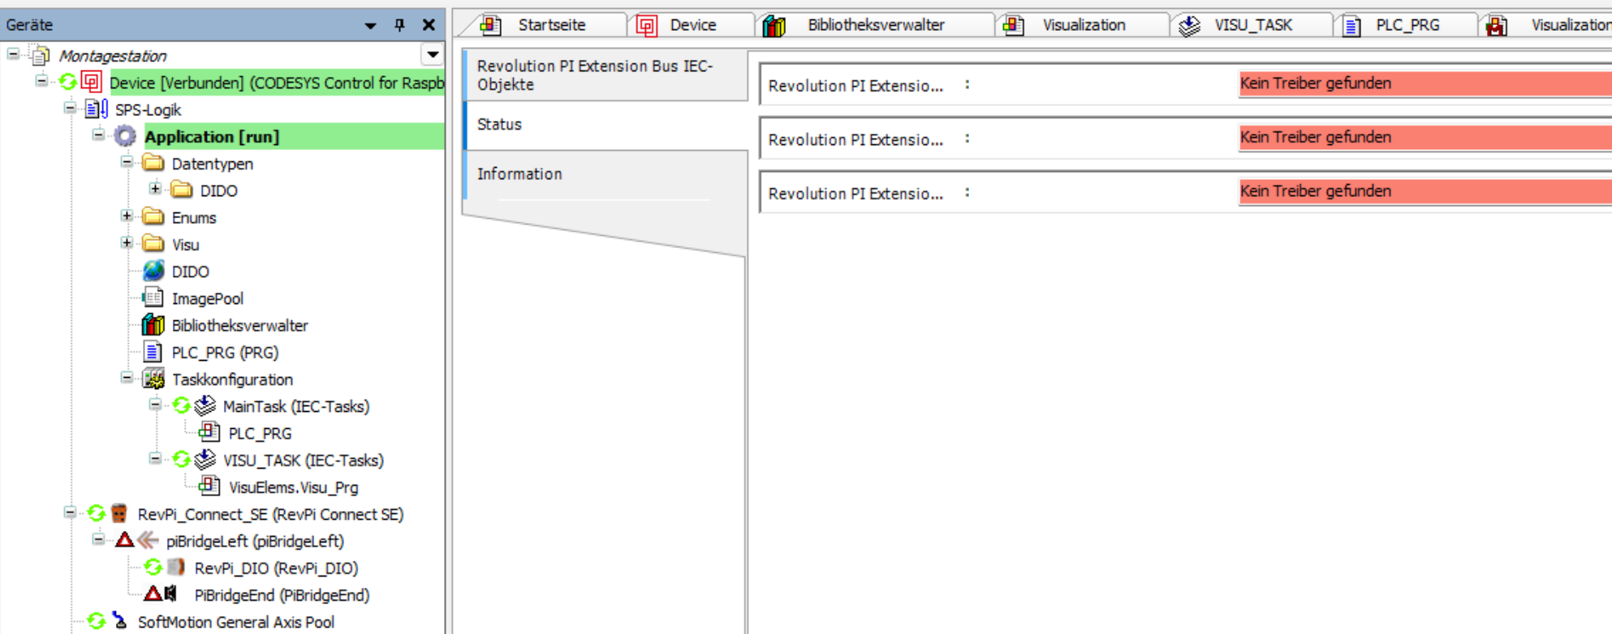Switch to the VISU_TASK tab
The height and width of the screenshot is (634, 1612).
1252,25
